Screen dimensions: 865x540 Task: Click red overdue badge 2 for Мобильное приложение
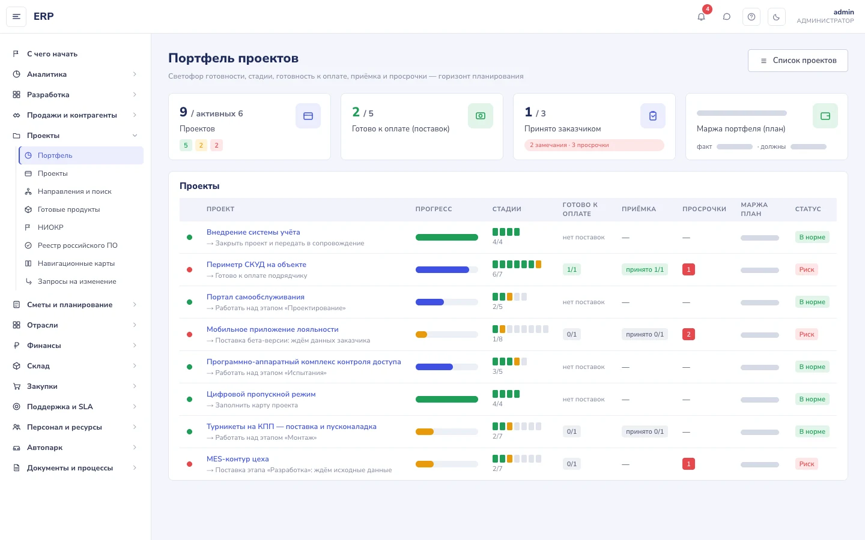(688, 334)
